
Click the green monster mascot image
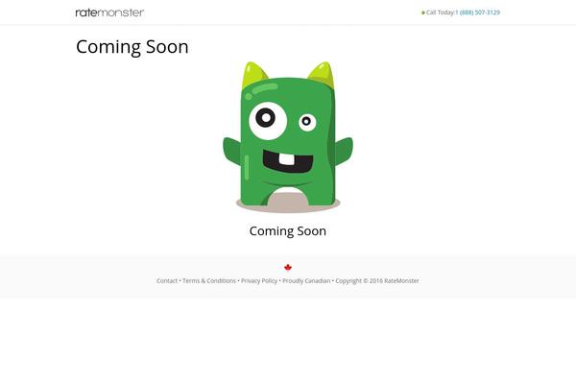[288, 137]
